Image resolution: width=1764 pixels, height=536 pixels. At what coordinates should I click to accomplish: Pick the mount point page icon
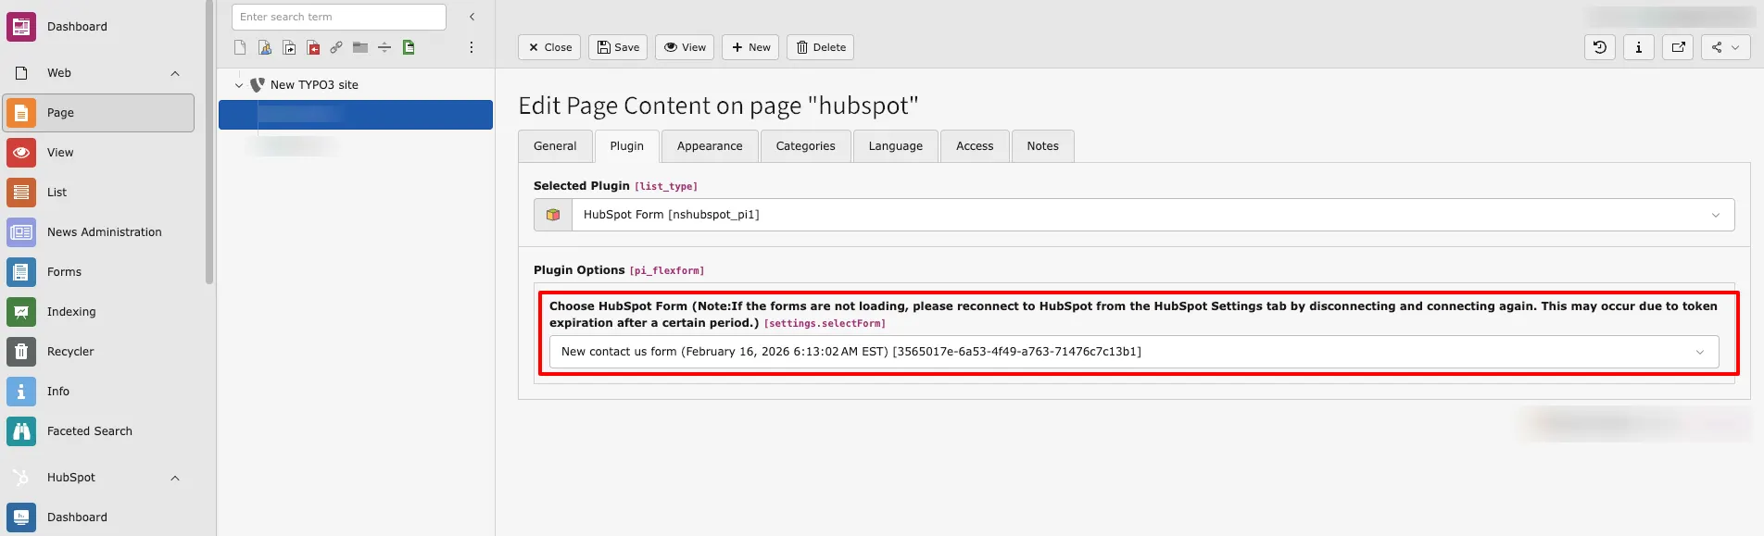coord(313,47)
